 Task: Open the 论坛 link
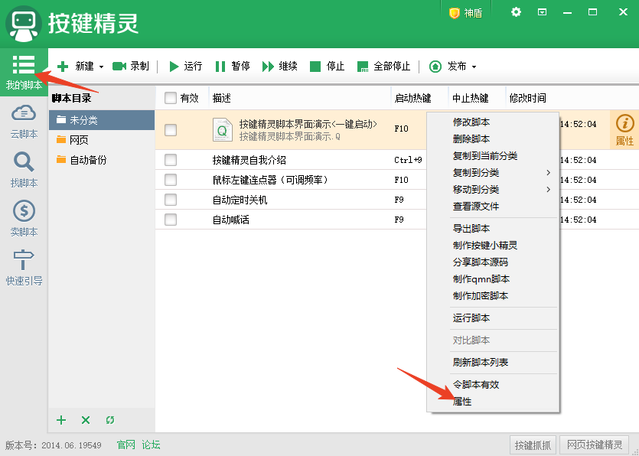coord(151,445)
